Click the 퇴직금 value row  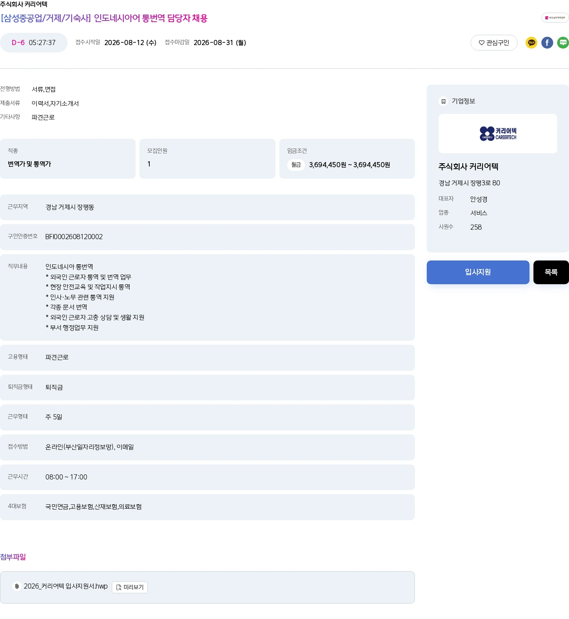tap(207, 387)
